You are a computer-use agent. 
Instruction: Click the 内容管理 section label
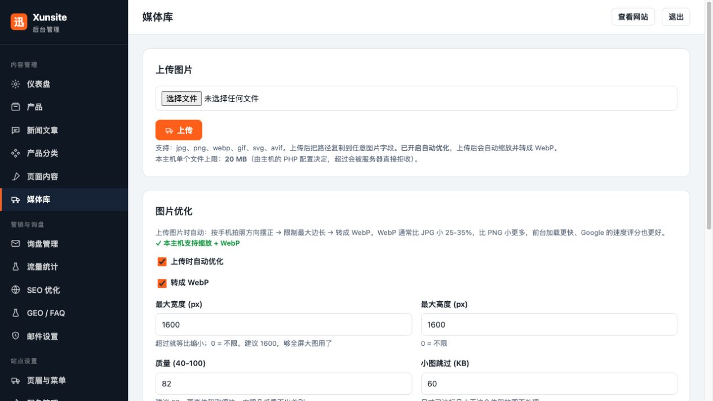click(24, 65)
